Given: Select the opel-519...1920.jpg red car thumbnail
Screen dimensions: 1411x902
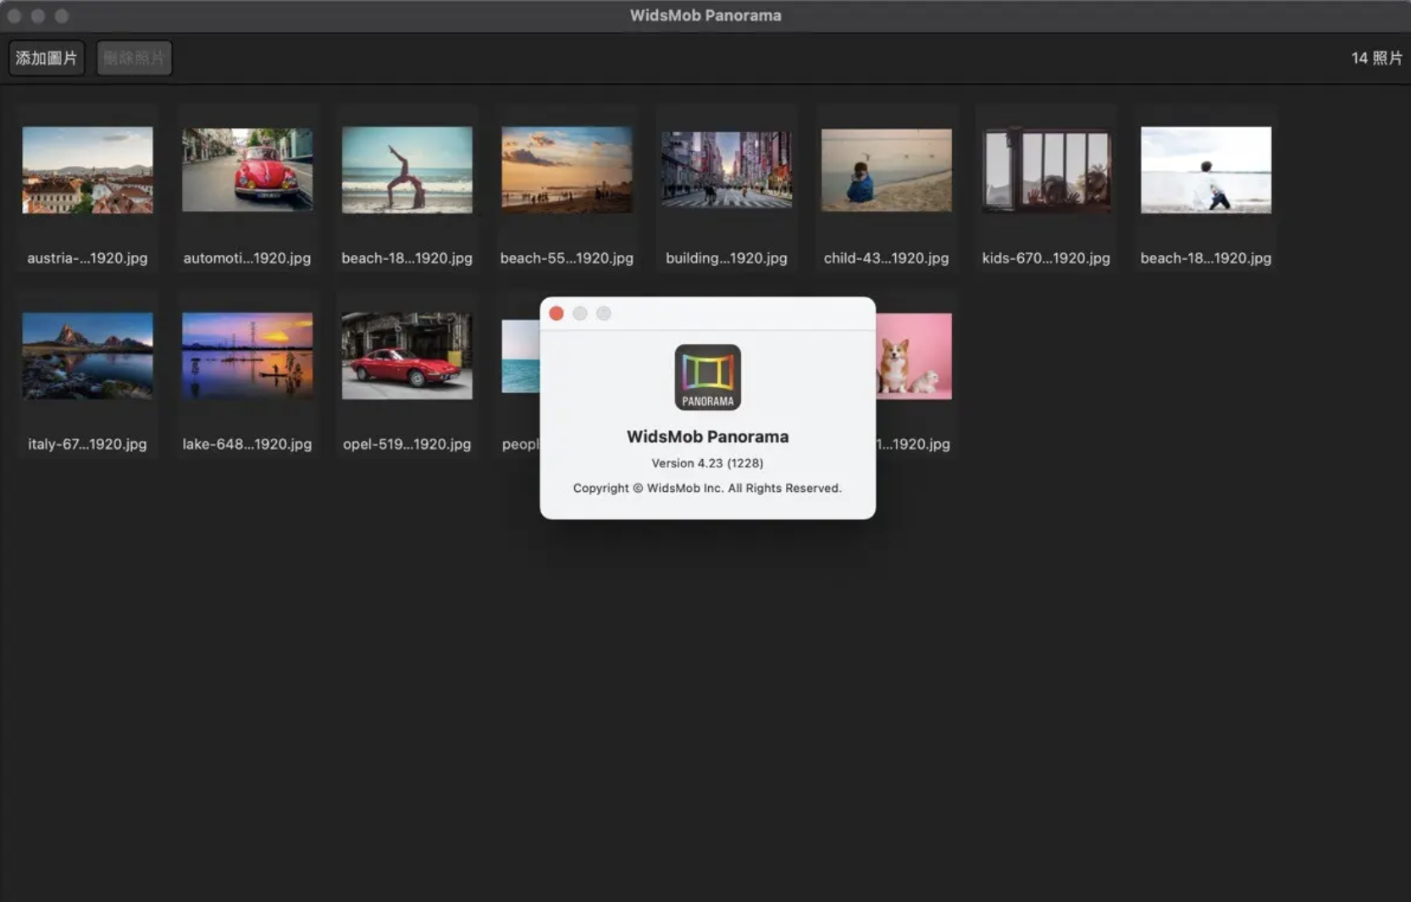Looking at the screenshot, I should coord(407,356).
